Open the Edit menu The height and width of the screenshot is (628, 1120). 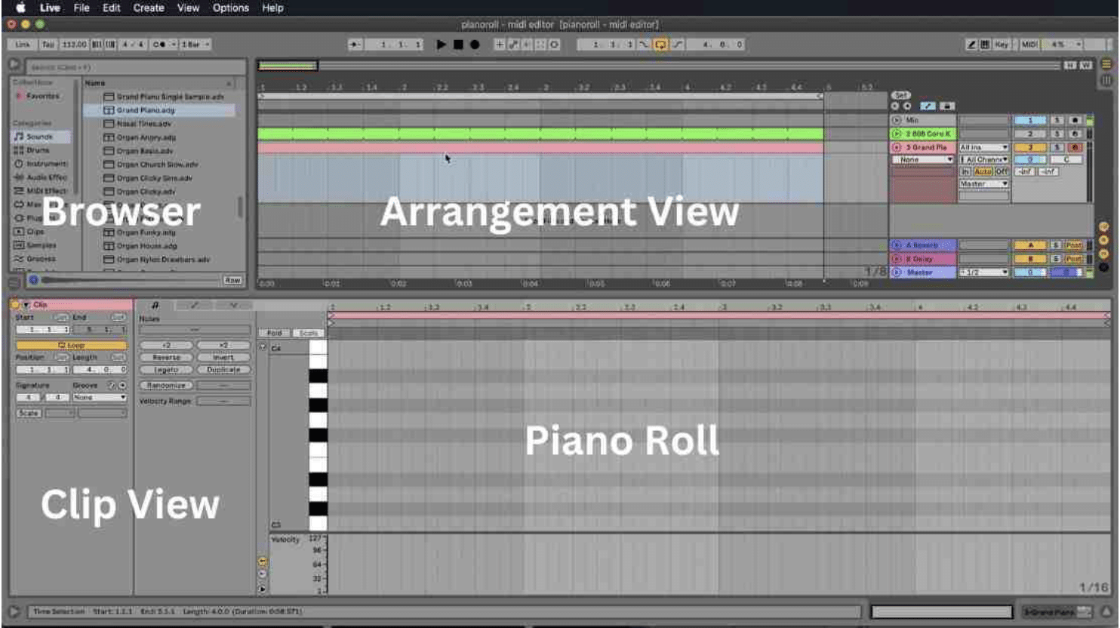[112, 8]
